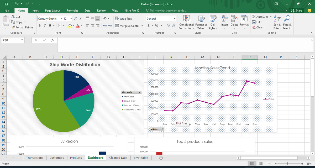Screen dimensions: 315x168
Task: Switch to Page Layout view in status bar
Action: 261,164
